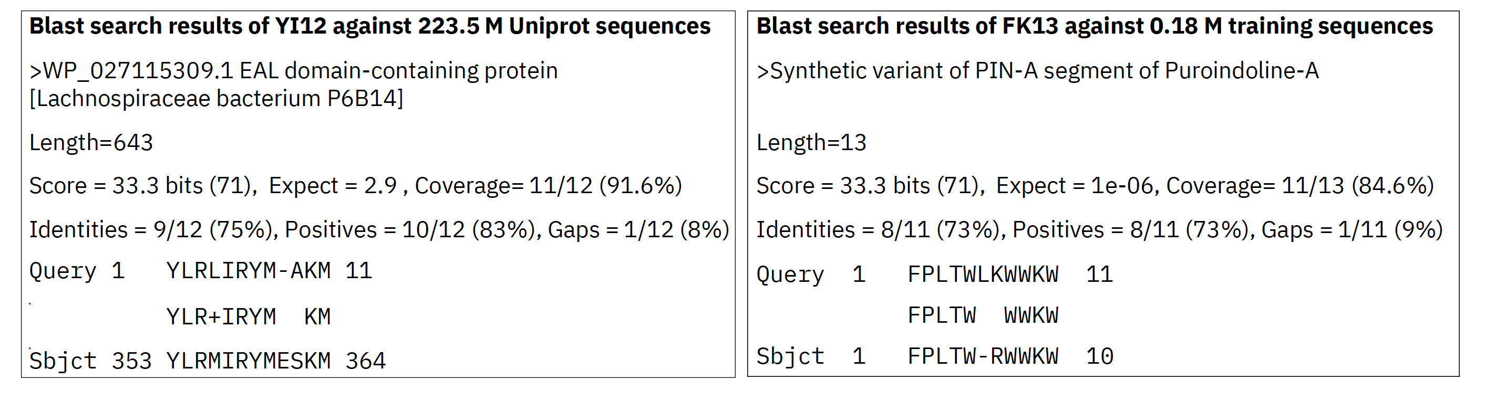Click the Length=643 line

(x=91, y=143)
